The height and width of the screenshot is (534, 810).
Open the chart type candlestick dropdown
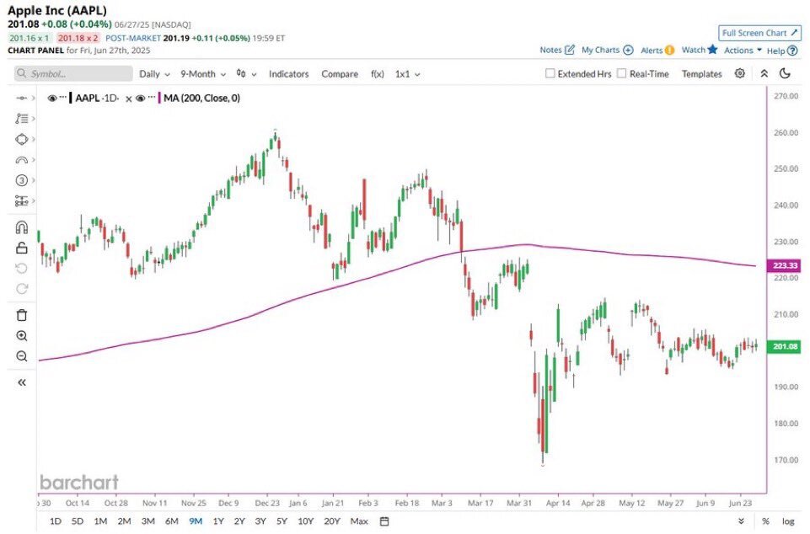click(246, 74)
